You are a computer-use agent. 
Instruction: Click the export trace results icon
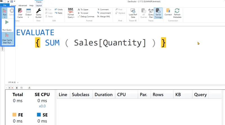pos(30,88)
